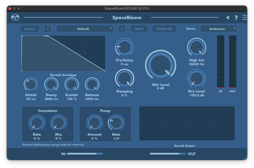Expand the Room Ambience dropdown
The height and width of the screenshot is (168, 254).
[219, 29]
